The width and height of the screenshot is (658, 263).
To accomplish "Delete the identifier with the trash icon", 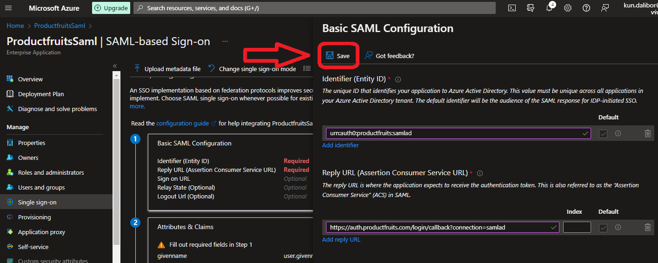I will (648, 133).
